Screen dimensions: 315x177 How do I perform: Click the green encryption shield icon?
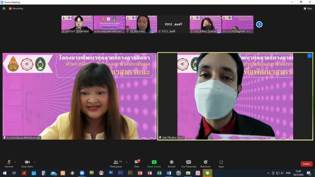(4, 8)
